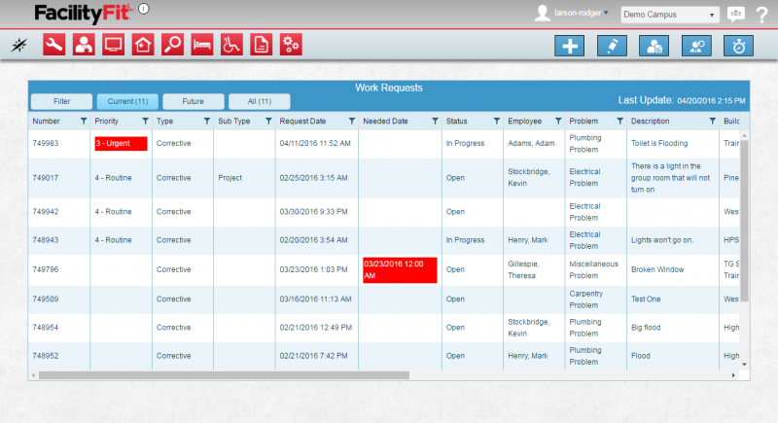
Task: Click the 'Test One' description cell
Action: 646,300
